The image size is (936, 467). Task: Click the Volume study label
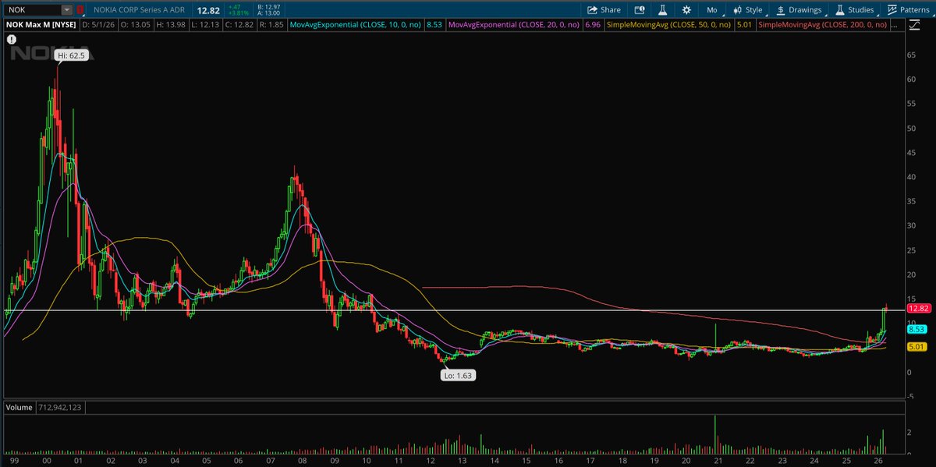point(19,407)
